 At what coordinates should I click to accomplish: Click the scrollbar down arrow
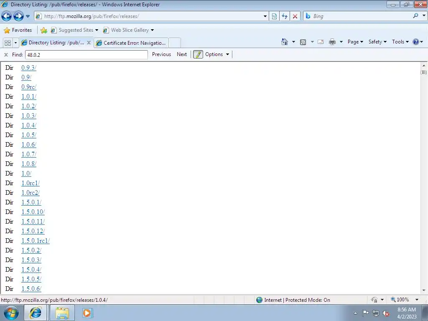(x=424, y=290)
